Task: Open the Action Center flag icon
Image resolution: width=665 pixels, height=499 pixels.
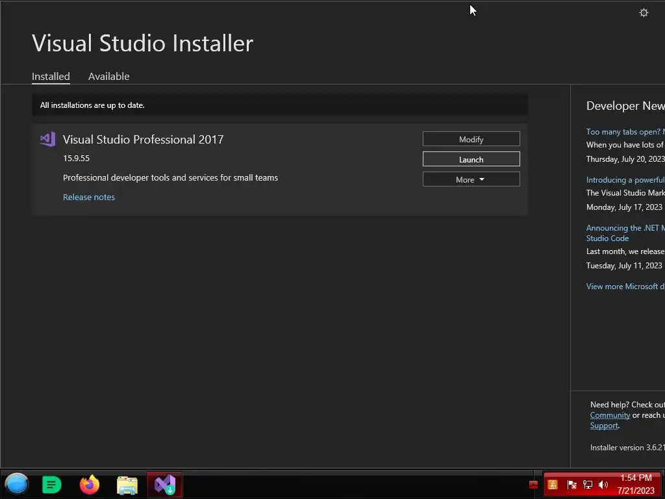Action: click(571, 485)
